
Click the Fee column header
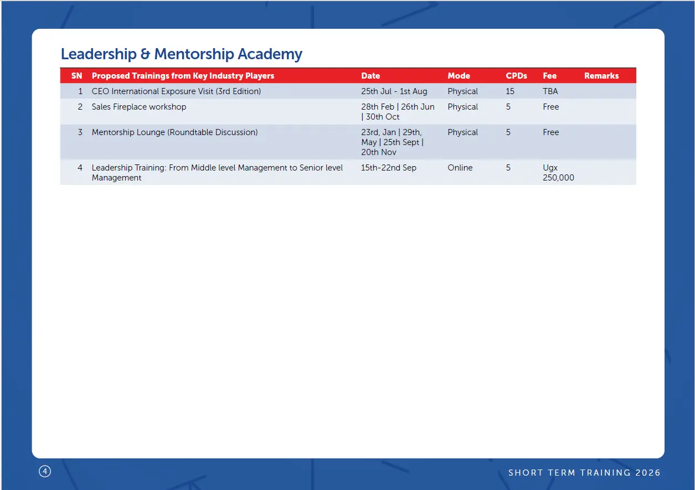coord(549,76)
